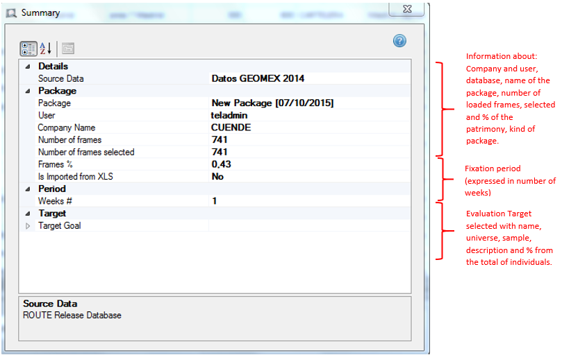Collapse the Target category
This screenshot has width=562, height=355.
click(28, 214)
